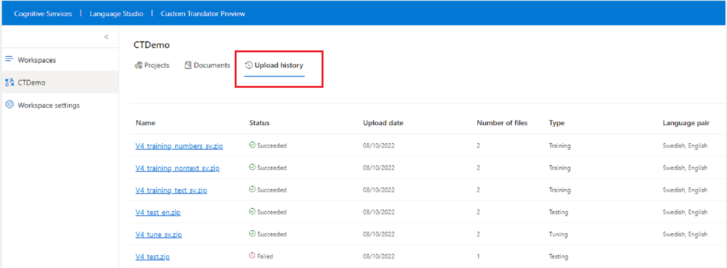Open V4_test_en.zip upload
The width and height of the screenshot is (727, 268).
[x=158, y=212]
